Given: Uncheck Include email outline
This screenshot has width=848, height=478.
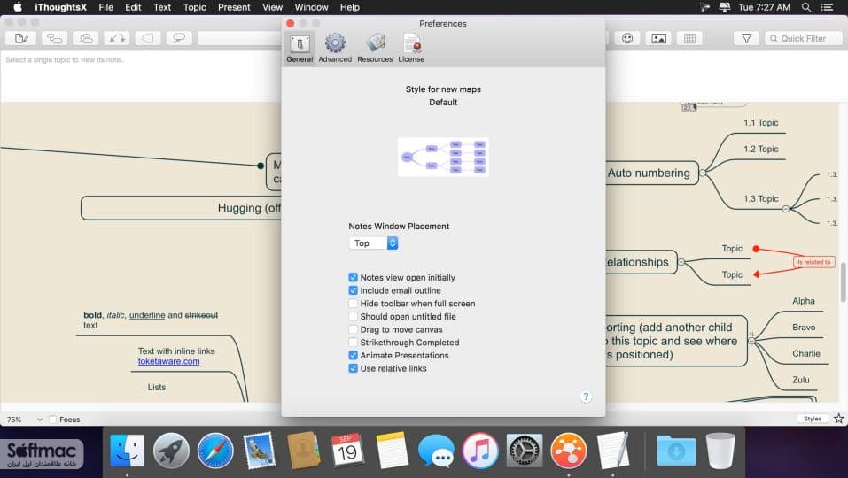Looking at the screenshot, I should (x=354, y=290).
